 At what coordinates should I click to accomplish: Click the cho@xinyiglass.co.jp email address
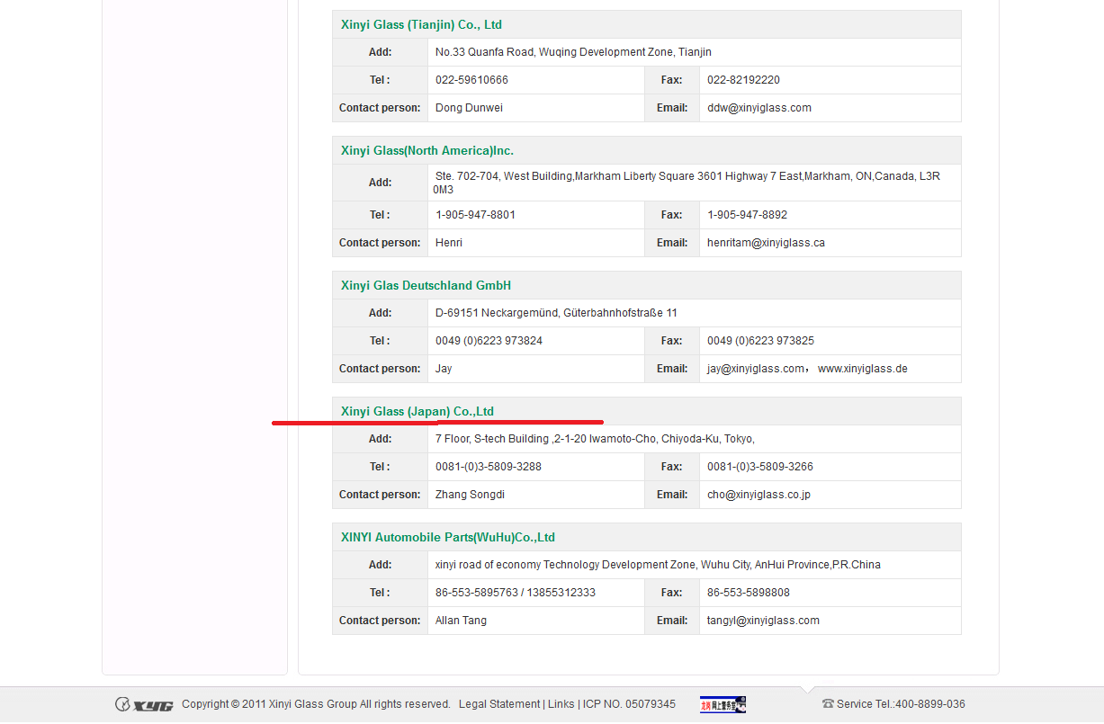click(758, 495)
